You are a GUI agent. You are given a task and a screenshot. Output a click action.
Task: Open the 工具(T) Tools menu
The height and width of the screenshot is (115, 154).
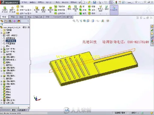[x=57, y=2]
